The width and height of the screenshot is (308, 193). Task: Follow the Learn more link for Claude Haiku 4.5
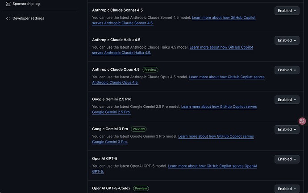(x=221, y=47)
